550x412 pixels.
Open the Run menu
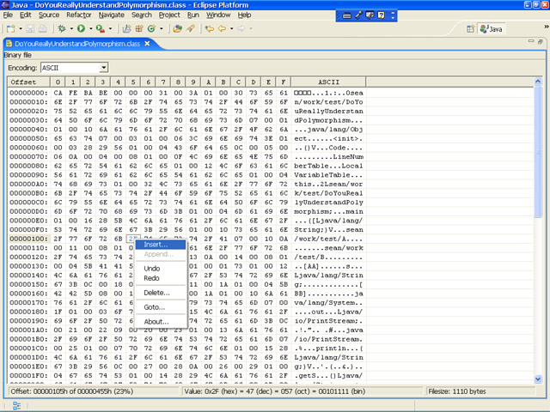[x=192, y=15]
